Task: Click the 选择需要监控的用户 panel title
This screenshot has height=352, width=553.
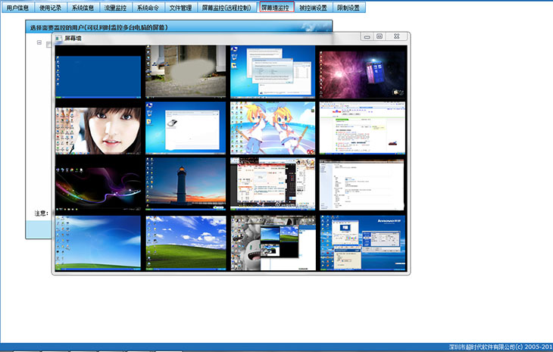Action: (x=98, y=27)
